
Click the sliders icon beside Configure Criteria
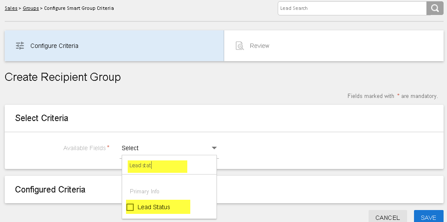pos(20,46)
